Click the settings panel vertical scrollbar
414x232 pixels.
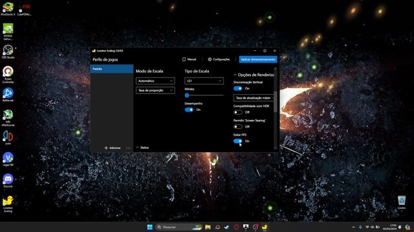coord(276,101)
